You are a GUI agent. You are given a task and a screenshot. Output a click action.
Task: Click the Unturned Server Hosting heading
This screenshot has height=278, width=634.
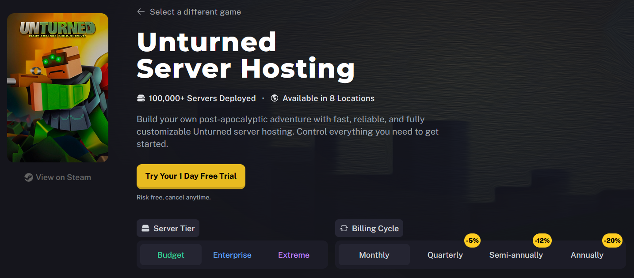[x=246, y=56]
